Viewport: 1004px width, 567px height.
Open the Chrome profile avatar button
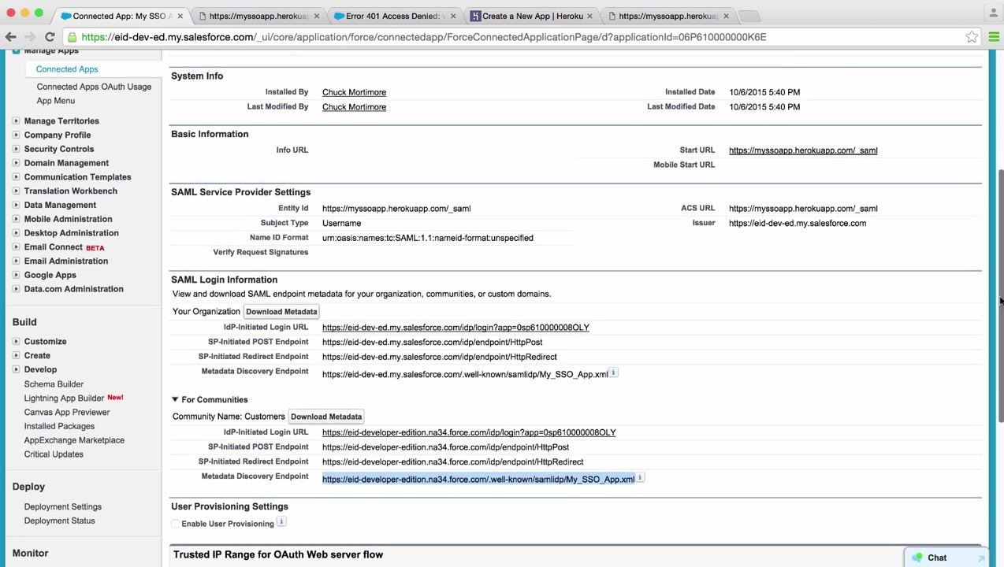[x=993, y=13]
